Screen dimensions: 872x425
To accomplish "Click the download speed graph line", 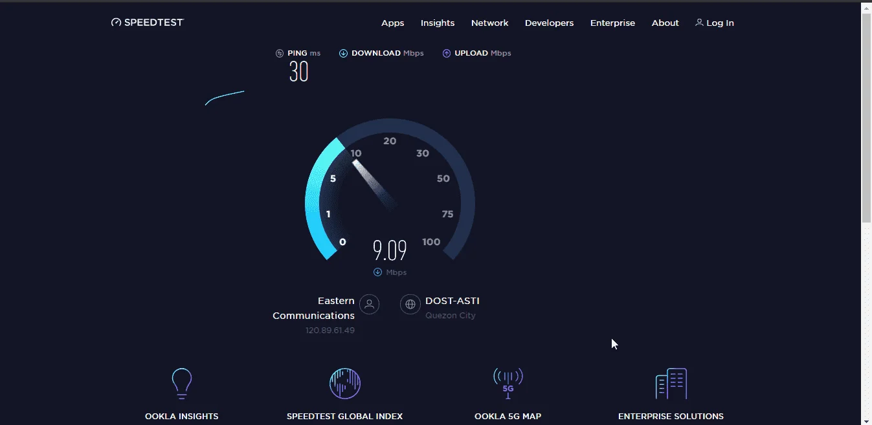I will coord(225,98).
